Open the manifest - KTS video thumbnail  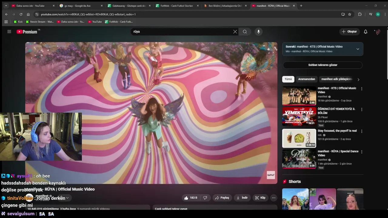[x=299, y=96]
